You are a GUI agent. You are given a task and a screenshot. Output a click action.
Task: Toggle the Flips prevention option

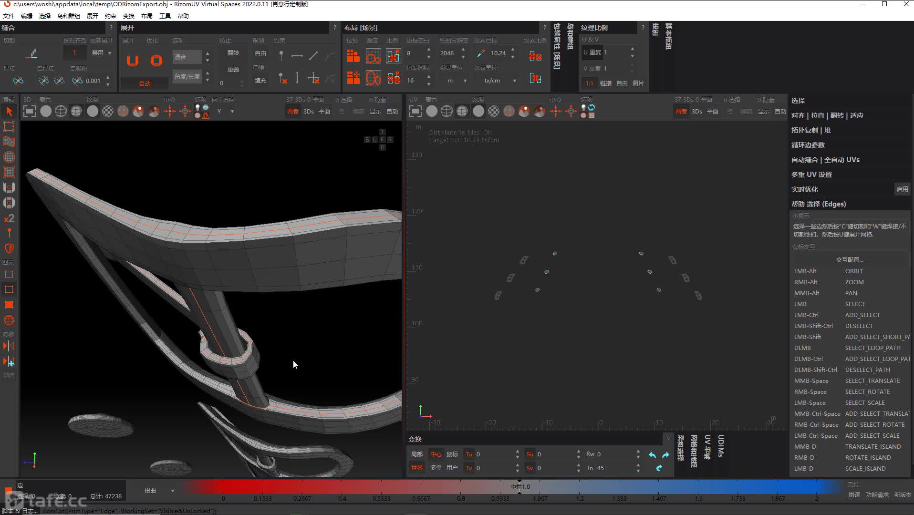click(233, 53)
